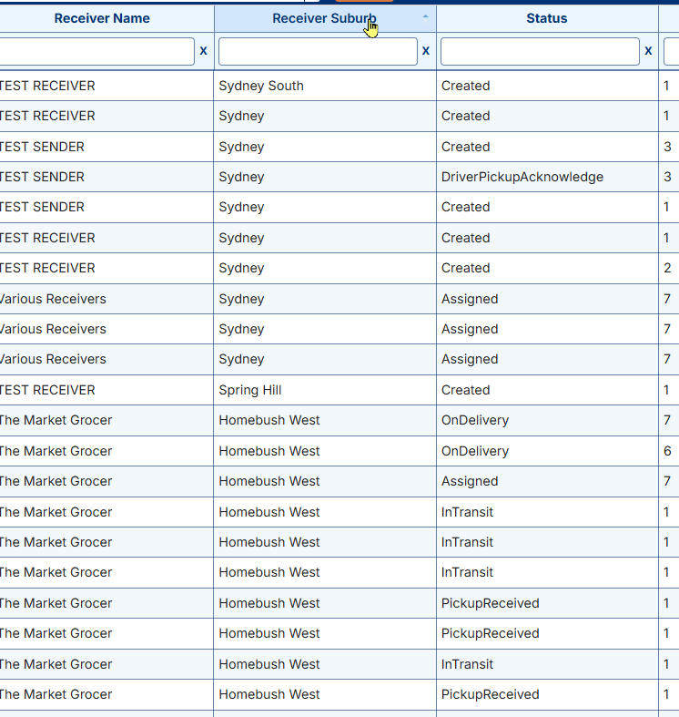Clear the Receiver Suburb filter with x

coord(425,51)
